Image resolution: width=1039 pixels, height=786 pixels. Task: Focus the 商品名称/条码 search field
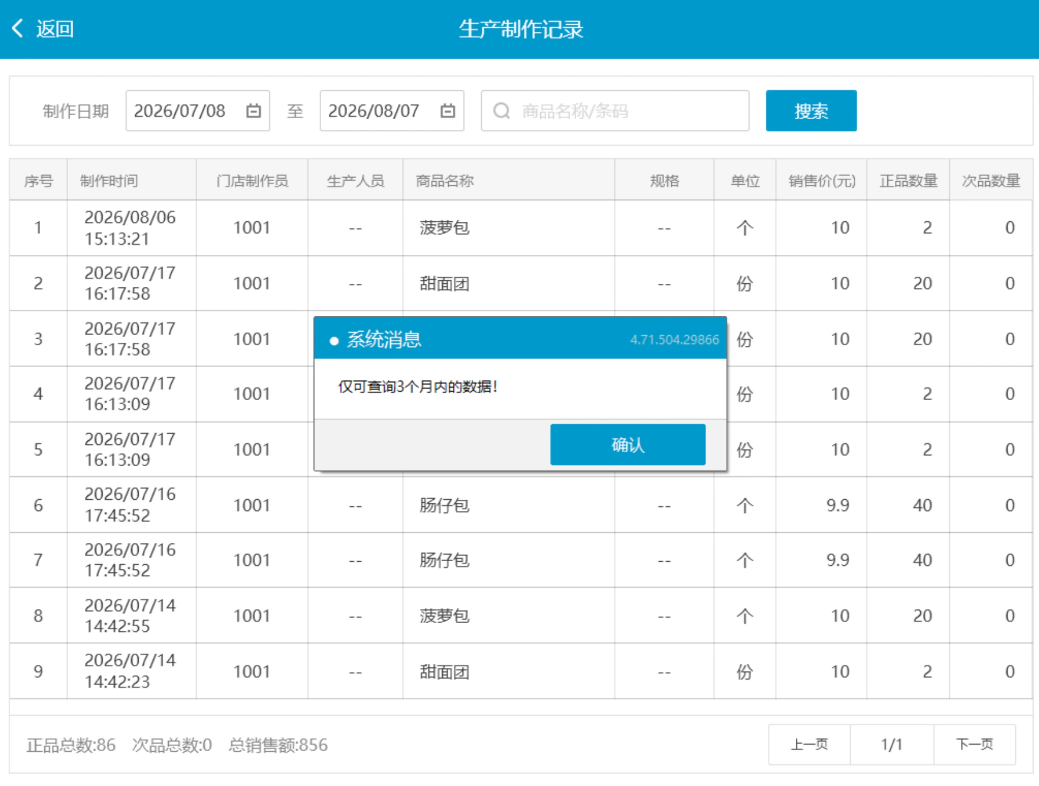615,110
